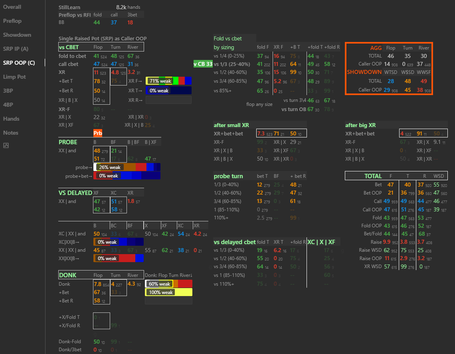Click the '8.2k hands' count
Viewport: 455px width, 354px height.
point(128,7)
